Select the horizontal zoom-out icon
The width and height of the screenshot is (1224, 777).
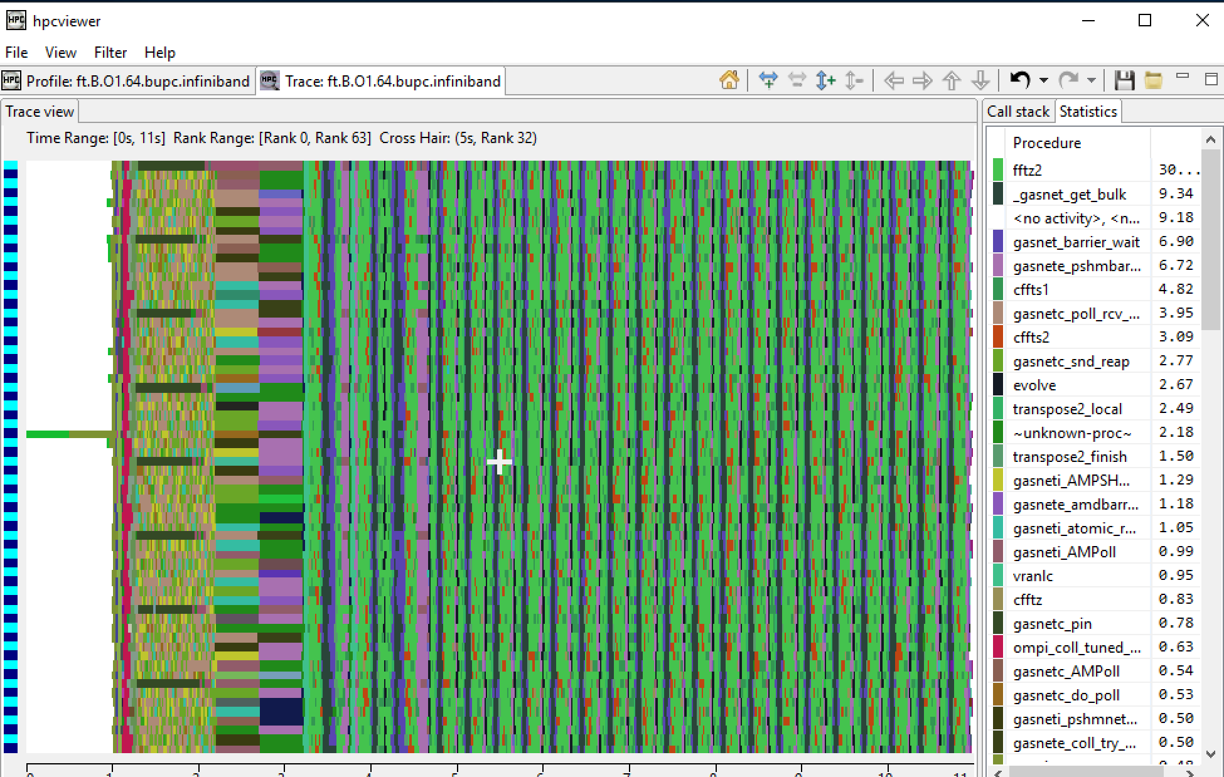(797, 80)
